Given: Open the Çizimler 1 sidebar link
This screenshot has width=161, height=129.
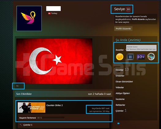Looking at the screenshot, I should pyautogui.click(x=121, y=111).
